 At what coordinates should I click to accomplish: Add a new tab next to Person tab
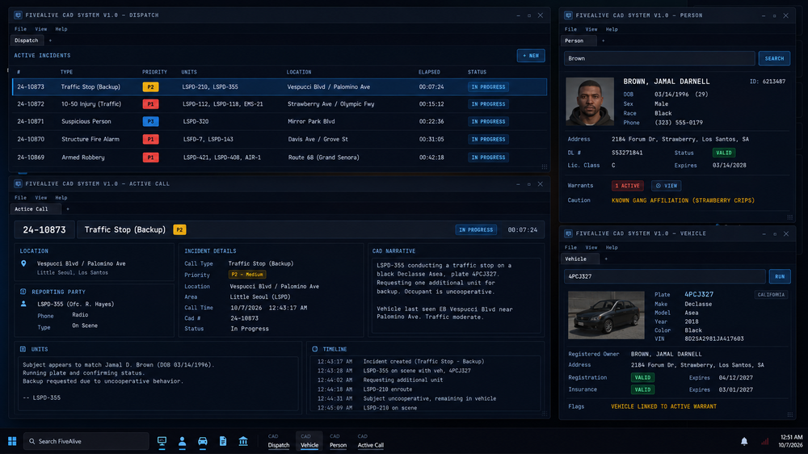pos(603,40)
